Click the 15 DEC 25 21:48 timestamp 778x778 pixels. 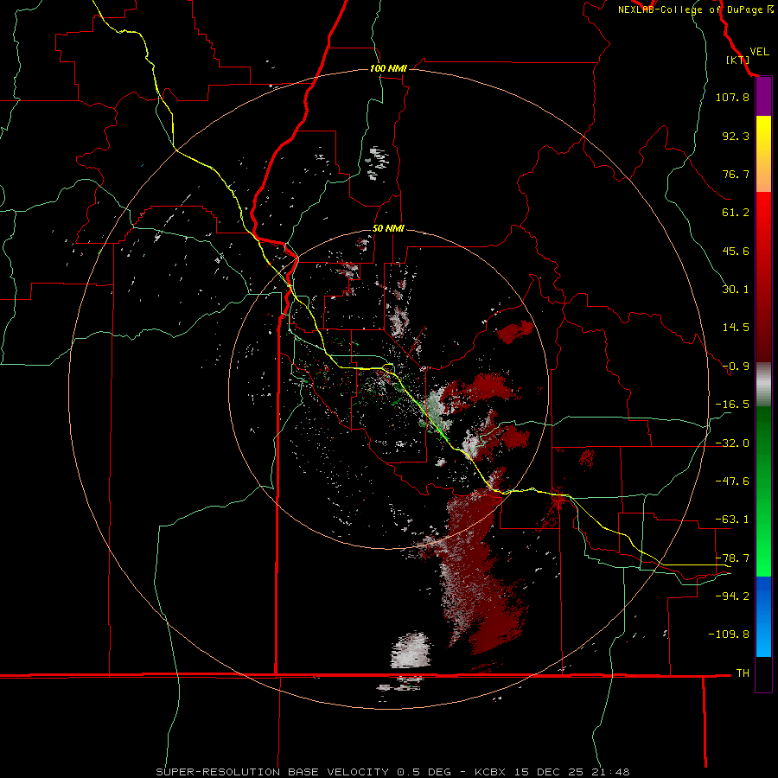pyautogui.click(x=571, y=772)
